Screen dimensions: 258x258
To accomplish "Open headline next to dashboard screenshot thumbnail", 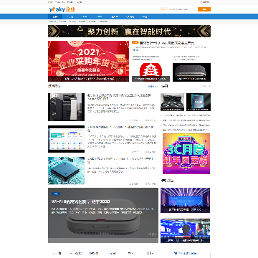I will coord(120,129).
